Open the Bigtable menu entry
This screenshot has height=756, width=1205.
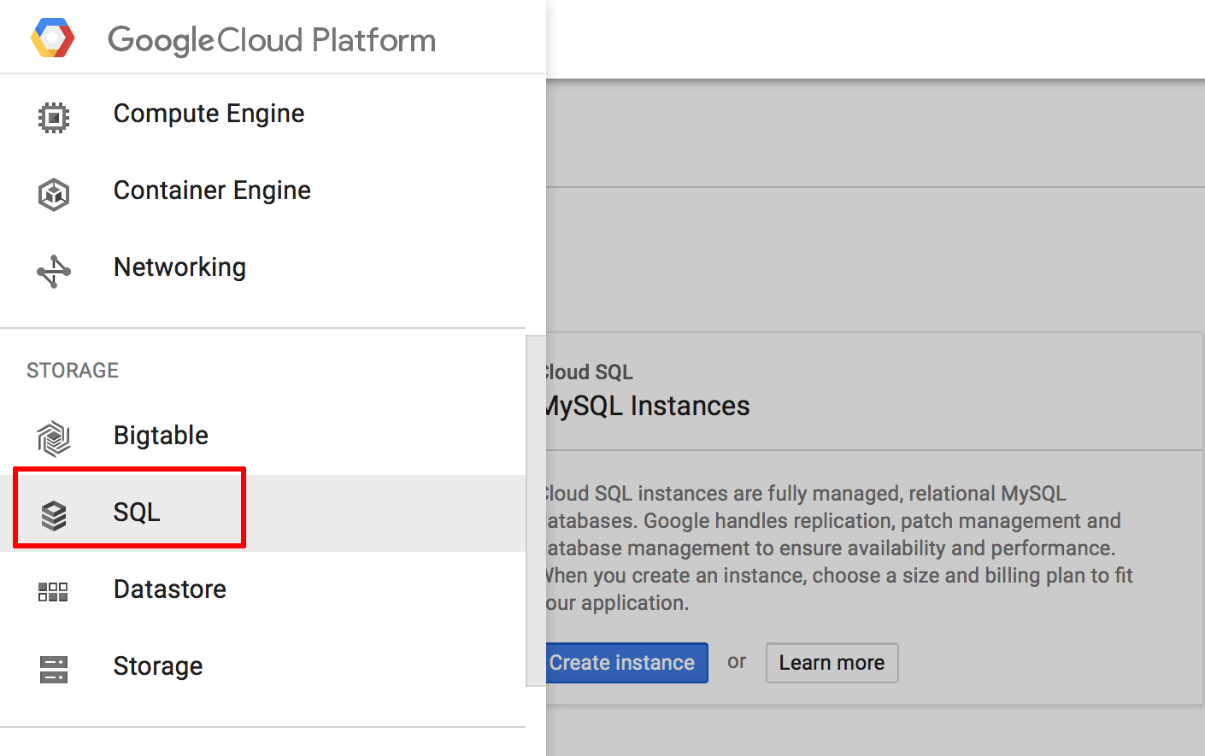pos(161,436)
